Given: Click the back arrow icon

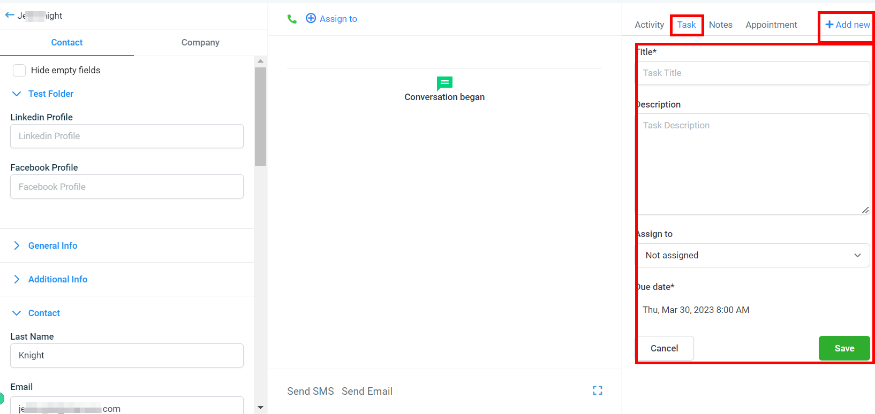Looking at the screenshot, I should [x=10, y=16].
